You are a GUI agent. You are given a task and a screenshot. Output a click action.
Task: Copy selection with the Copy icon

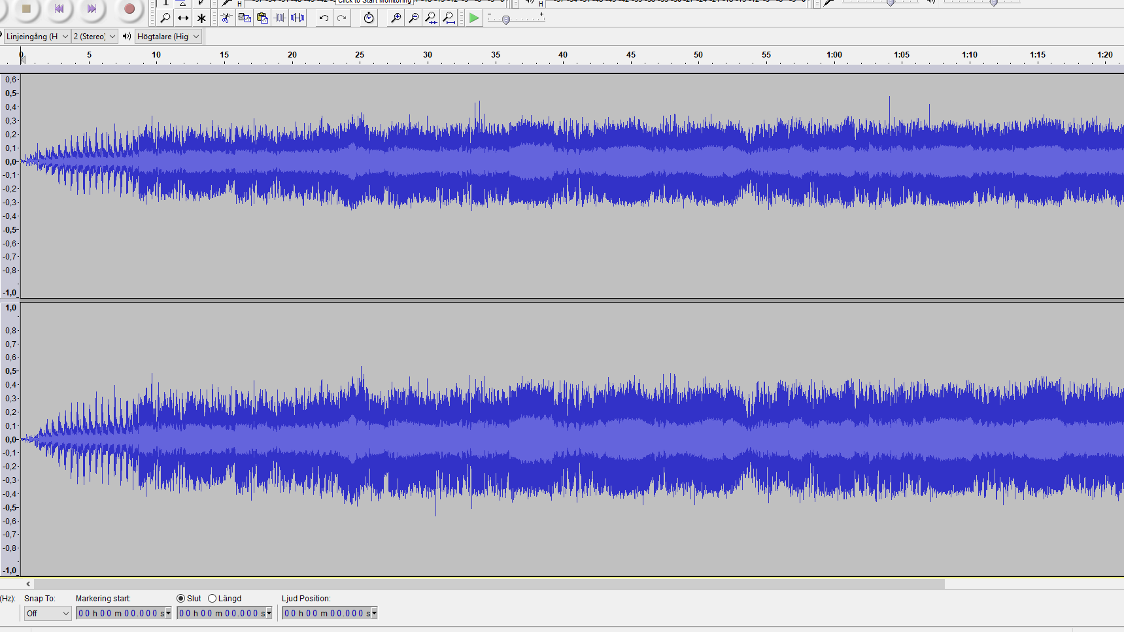245,18
